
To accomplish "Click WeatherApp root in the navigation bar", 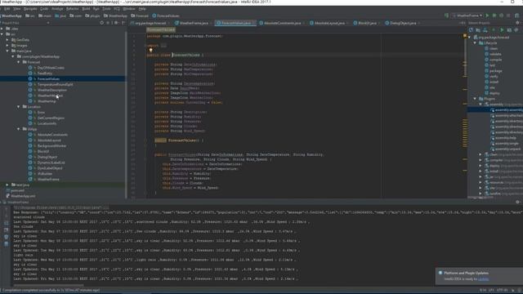I will [11, 16].
